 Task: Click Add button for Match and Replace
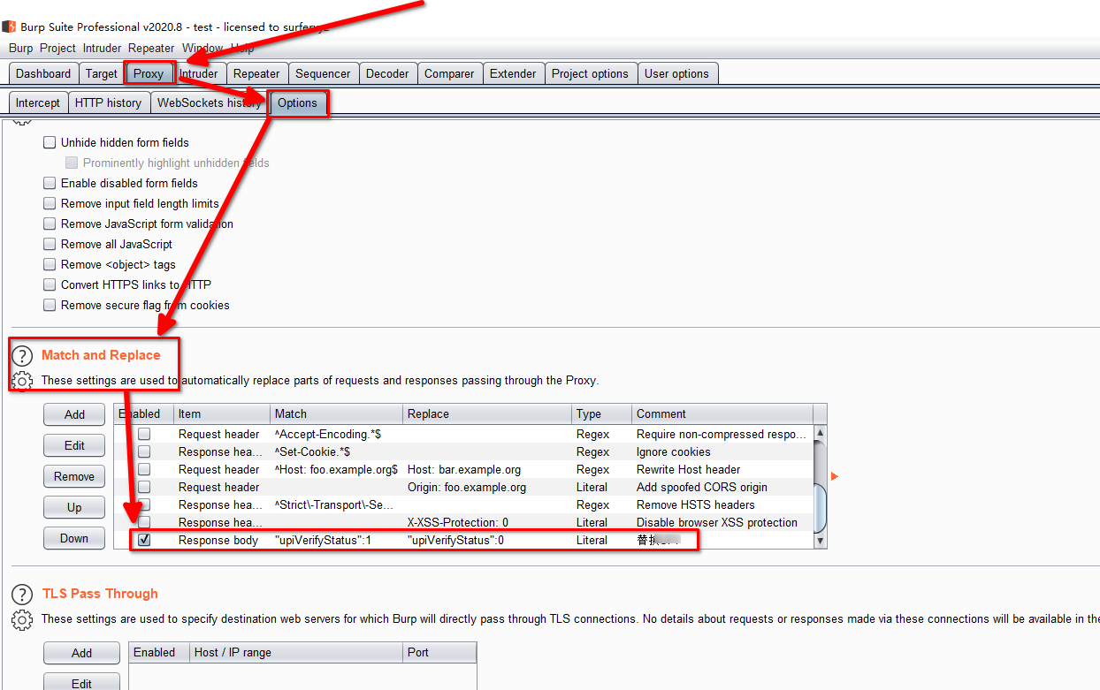pos(75,414)
